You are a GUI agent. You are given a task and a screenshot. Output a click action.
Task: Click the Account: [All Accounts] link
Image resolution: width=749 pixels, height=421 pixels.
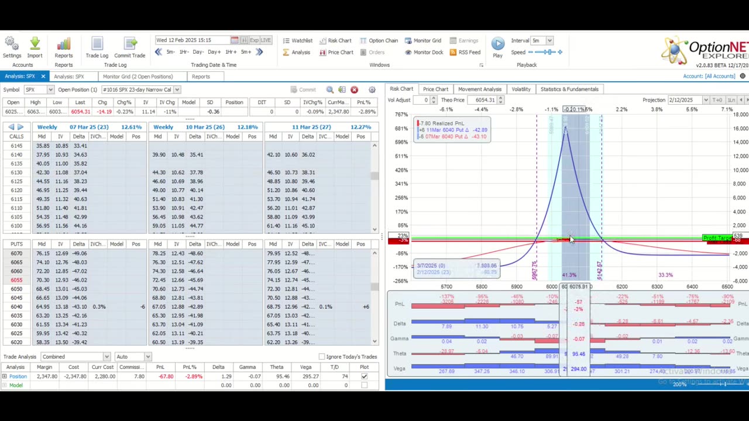709,77
